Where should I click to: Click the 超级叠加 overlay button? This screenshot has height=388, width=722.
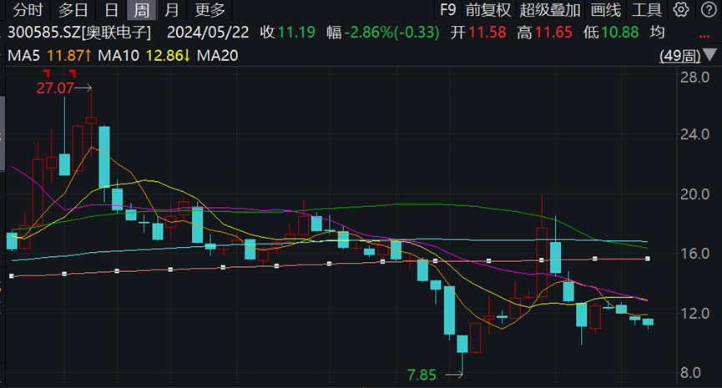click(x=549, y=10)
